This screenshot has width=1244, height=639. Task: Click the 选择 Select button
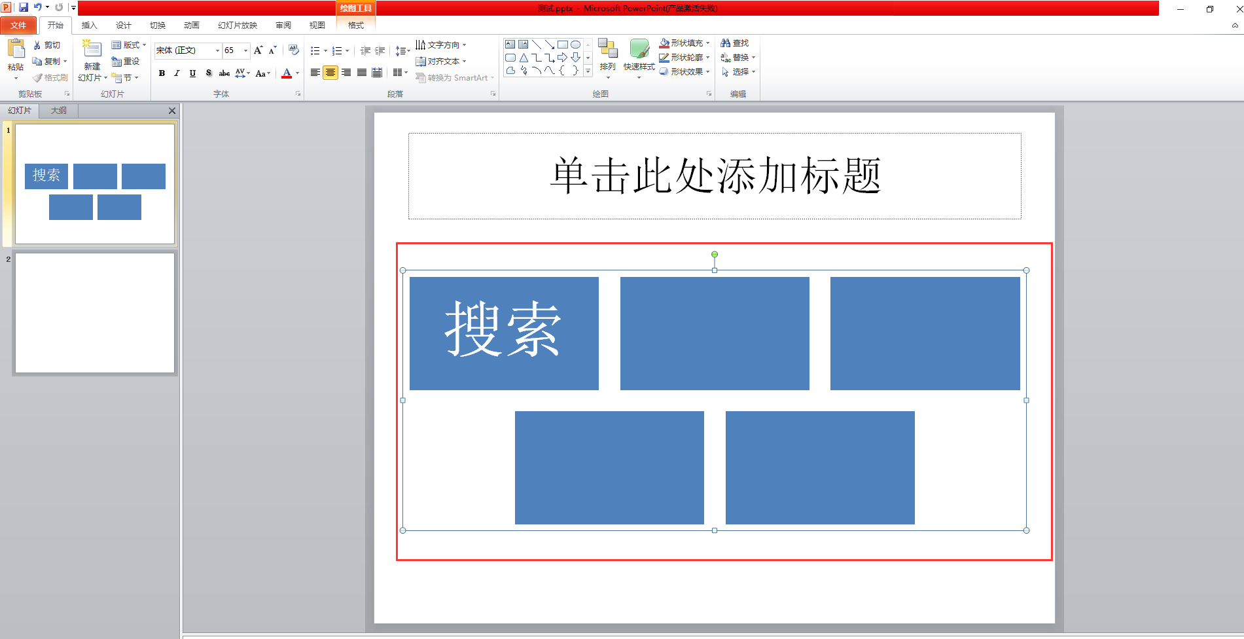[738, 72]
